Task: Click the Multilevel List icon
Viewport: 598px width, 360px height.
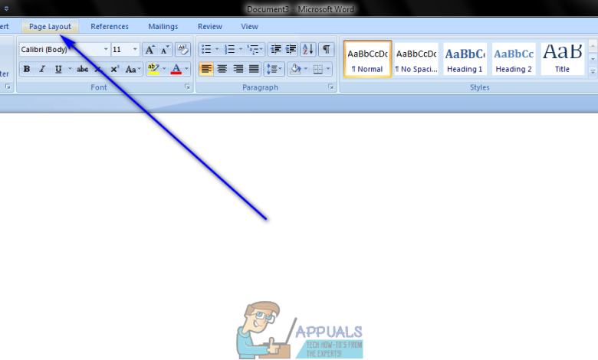Action: click(x=255, y=50)
